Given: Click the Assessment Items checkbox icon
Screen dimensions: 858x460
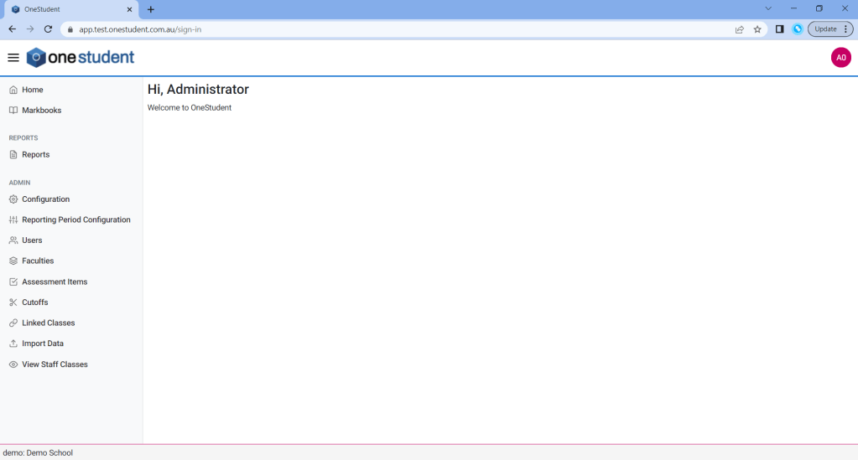Looking at the screenshot, I should [x=13, y=282].
